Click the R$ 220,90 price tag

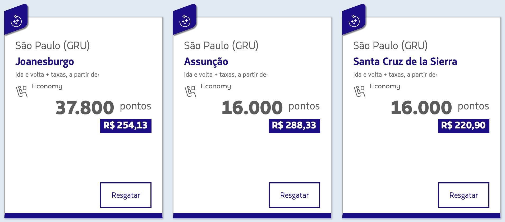[463, 126]
